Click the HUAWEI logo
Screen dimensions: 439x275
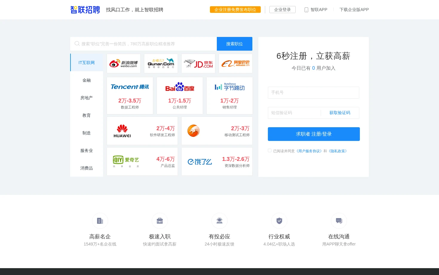tap(122, 131)
